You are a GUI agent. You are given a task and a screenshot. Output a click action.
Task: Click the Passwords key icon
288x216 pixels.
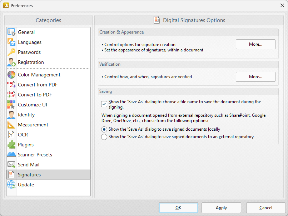click(11, 52)
